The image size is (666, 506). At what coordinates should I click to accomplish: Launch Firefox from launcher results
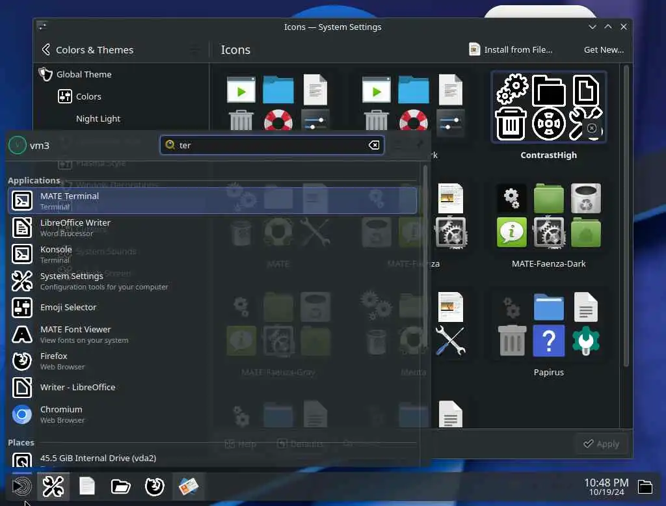point(212,361)
